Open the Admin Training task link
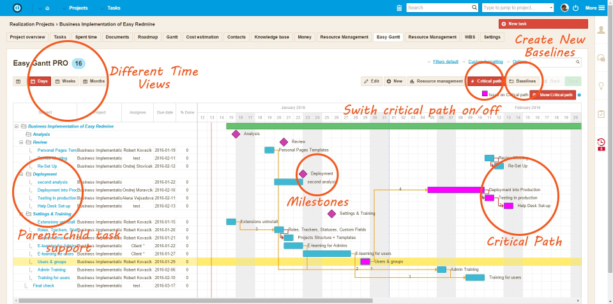The image size is (613, 304). pos(51,270)
